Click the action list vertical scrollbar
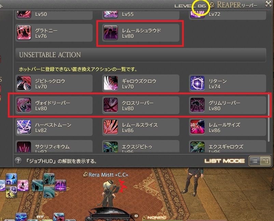Image resolution: width=274 pixels, height=221 pixels. tap(269, 117)
